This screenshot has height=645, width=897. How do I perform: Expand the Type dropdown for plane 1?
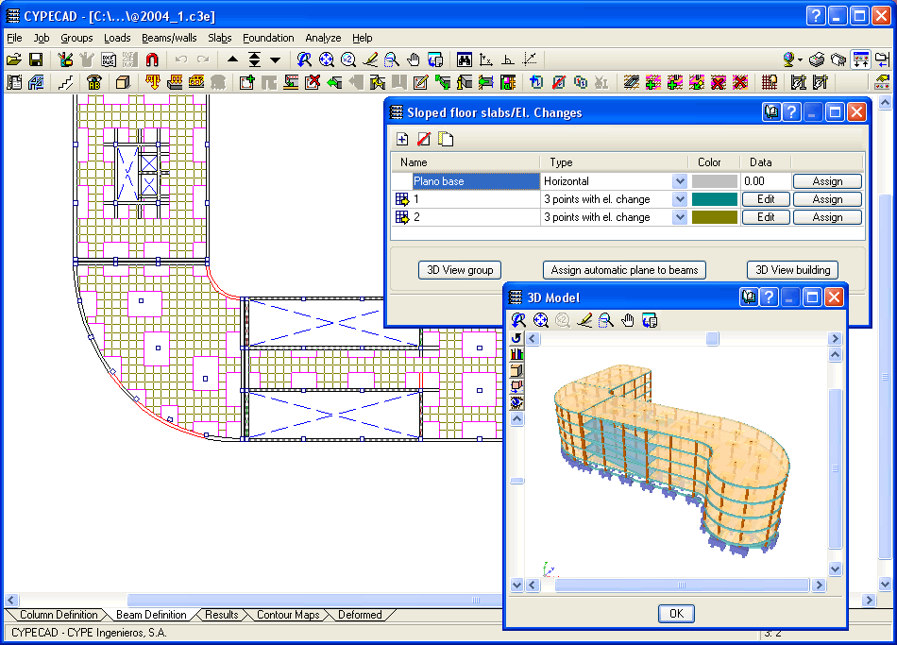pos(679,199)
